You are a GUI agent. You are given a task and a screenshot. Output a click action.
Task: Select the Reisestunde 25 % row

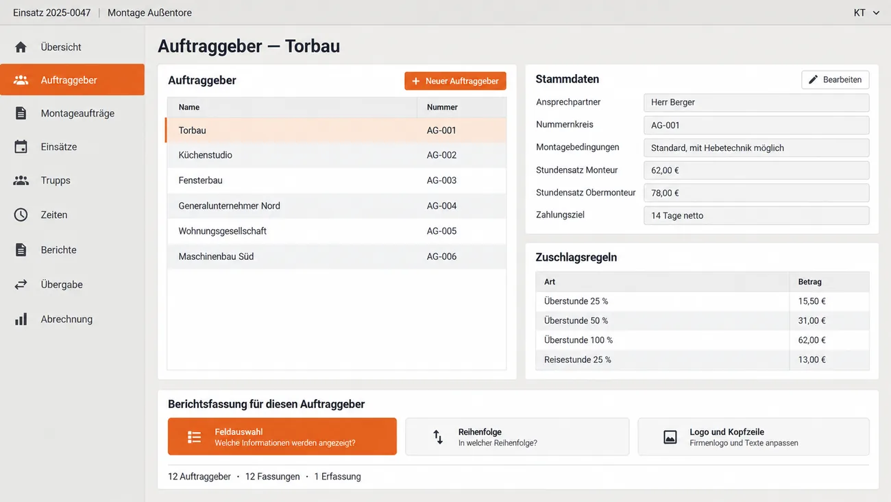click(703, 359)
